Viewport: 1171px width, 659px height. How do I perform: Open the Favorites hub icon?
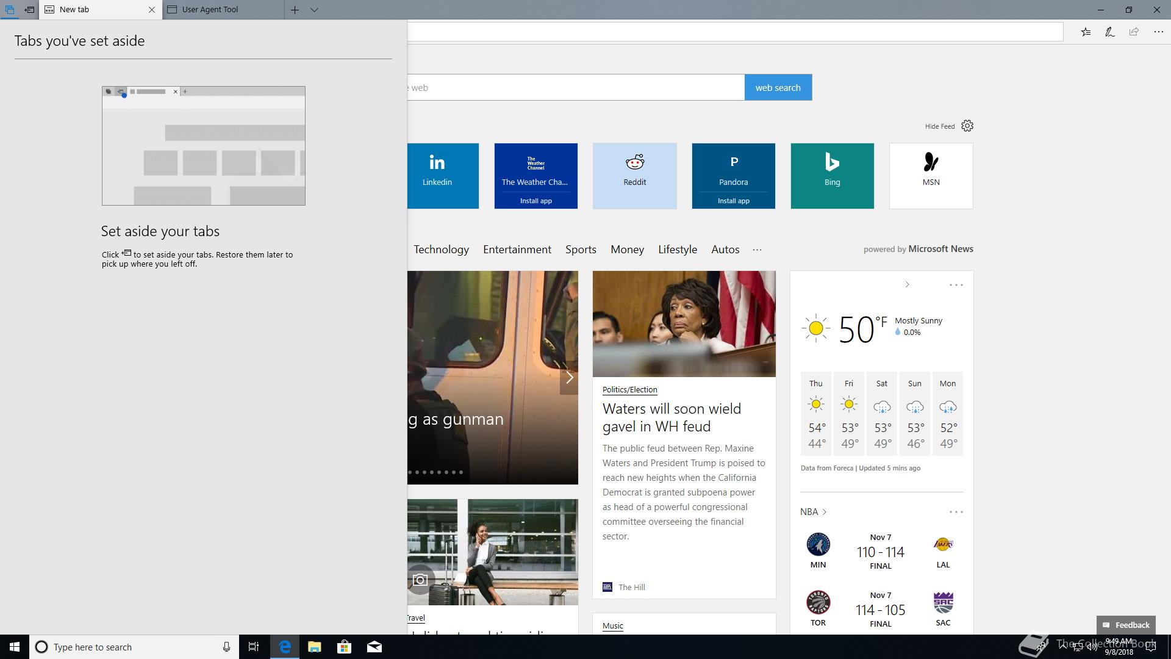tap(1086, 32)
